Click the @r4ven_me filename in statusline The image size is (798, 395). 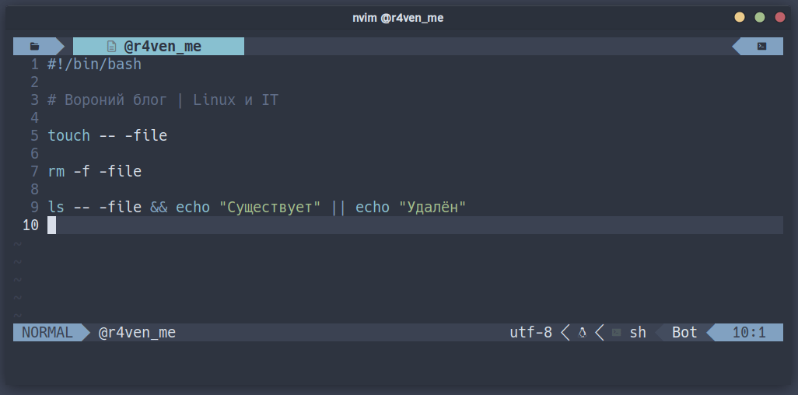pyautogui.click(x=137, y=333)
